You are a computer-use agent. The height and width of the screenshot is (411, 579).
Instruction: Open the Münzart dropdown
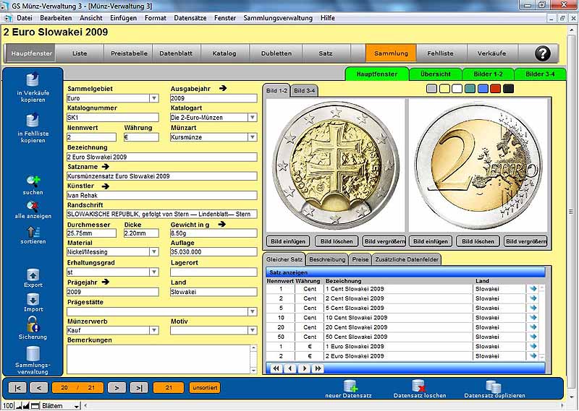[x=252, y=137]
